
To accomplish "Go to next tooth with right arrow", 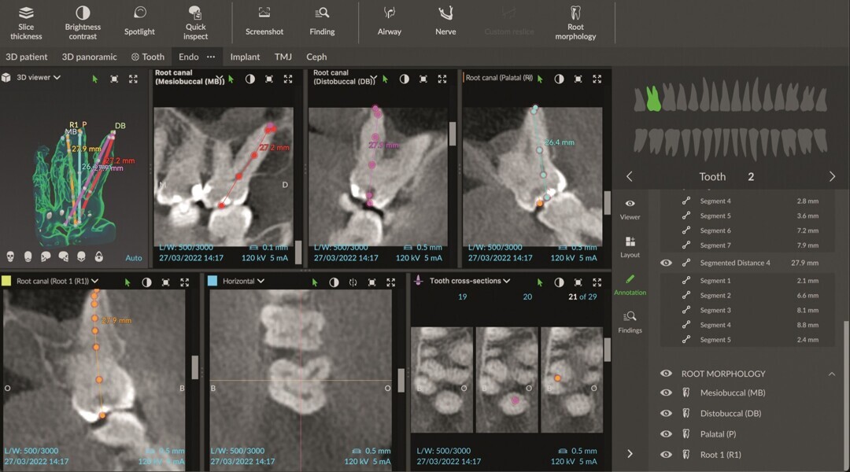I will [x=832, y=176].
